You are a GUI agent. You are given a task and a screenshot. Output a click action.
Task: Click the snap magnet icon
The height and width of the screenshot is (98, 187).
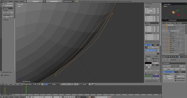pyautogui.click(x=78, y=84)
